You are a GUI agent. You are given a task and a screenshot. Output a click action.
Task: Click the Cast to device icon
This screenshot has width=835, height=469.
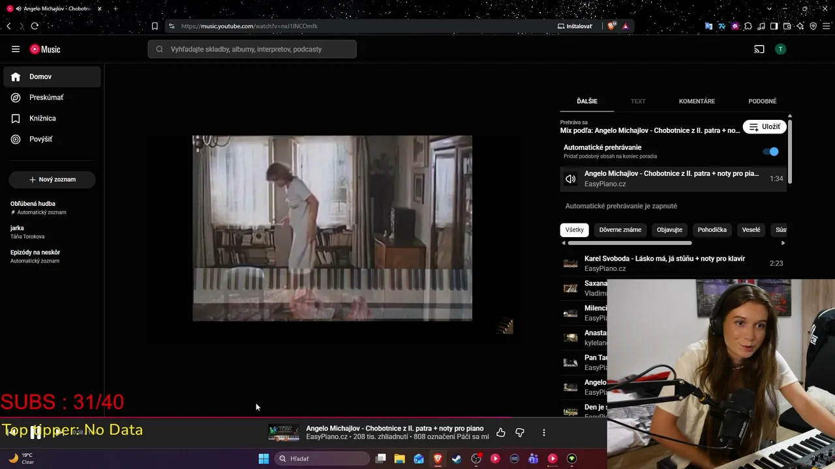(x=759, y=50)
